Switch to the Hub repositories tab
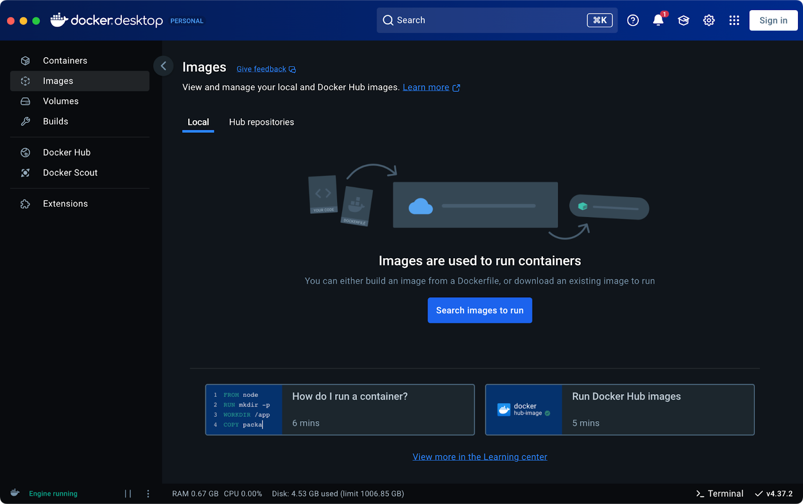This screenshot has height=504, width=803. point(261,122)
